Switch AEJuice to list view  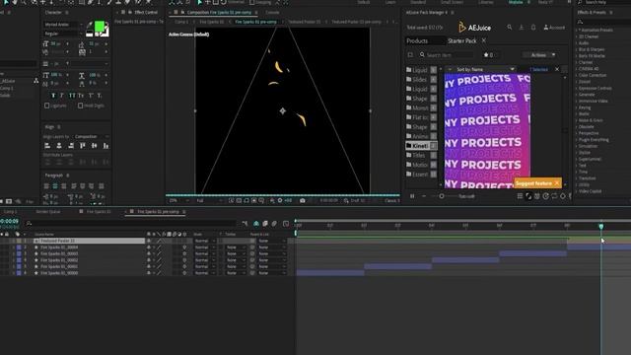point(520,196)
